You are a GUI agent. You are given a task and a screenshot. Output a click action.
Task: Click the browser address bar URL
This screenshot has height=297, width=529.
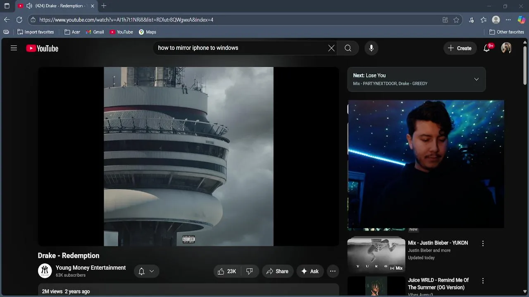126,20
